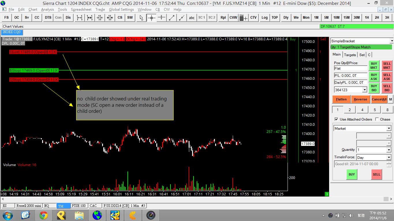
Task: Click the SELL MKT button
Action: (x=387, y=66)
